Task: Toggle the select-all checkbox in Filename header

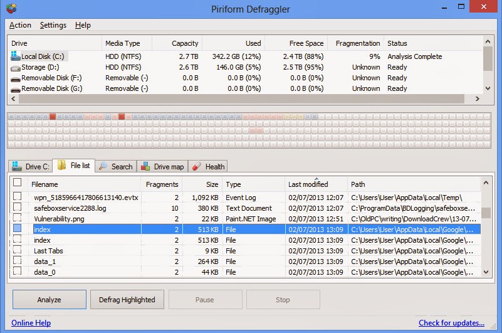Action: tap(18, 182)
